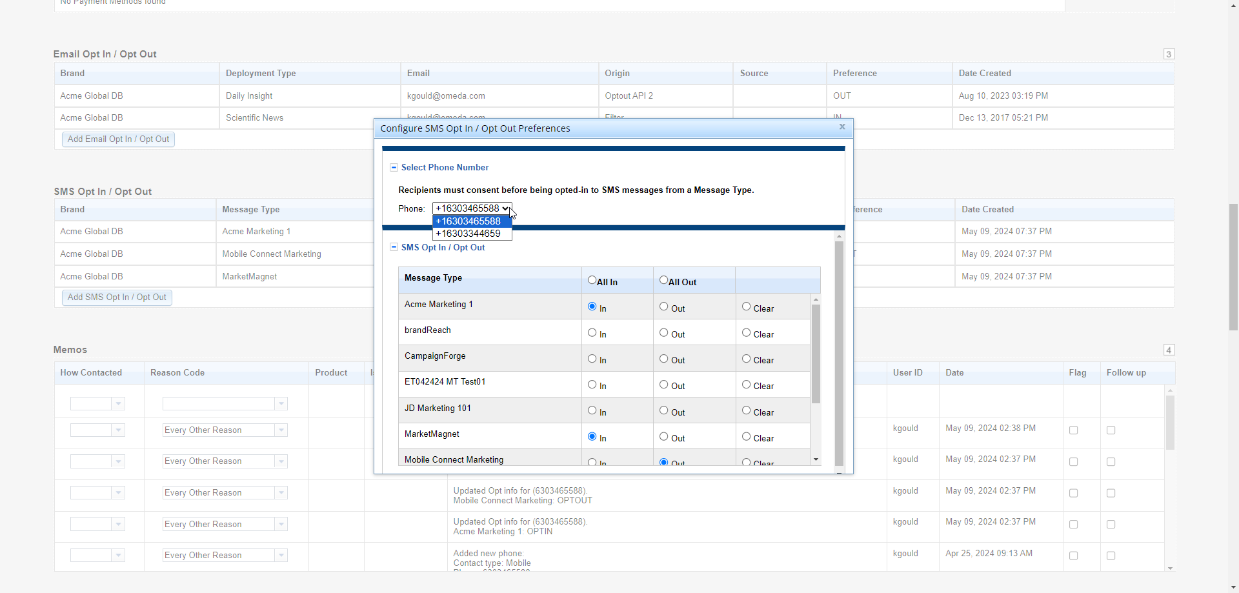Choose Clear for CampaignForge

(x=746, y=359)
